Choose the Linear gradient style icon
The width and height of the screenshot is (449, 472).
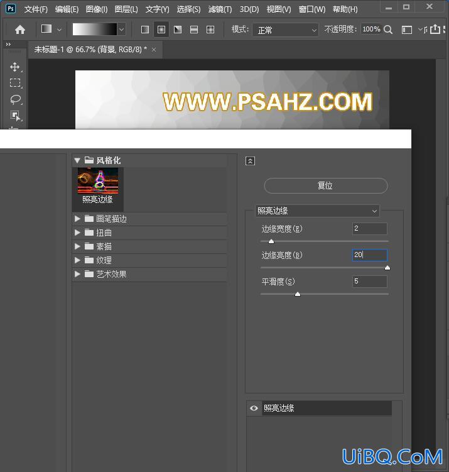point(145,30)
